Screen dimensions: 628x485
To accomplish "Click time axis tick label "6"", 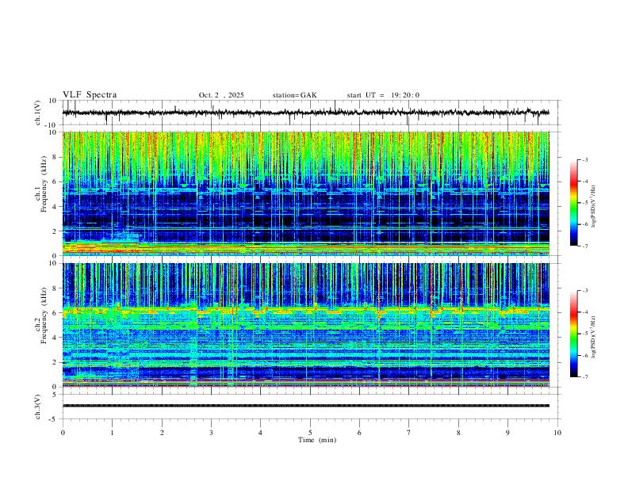I will pyautogui.click(x=359, y=433).
